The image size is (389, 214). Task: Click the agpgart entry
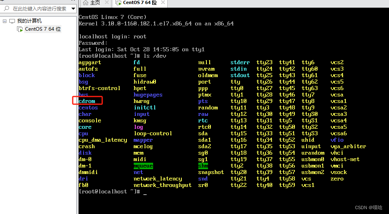(x=90, y=63)
